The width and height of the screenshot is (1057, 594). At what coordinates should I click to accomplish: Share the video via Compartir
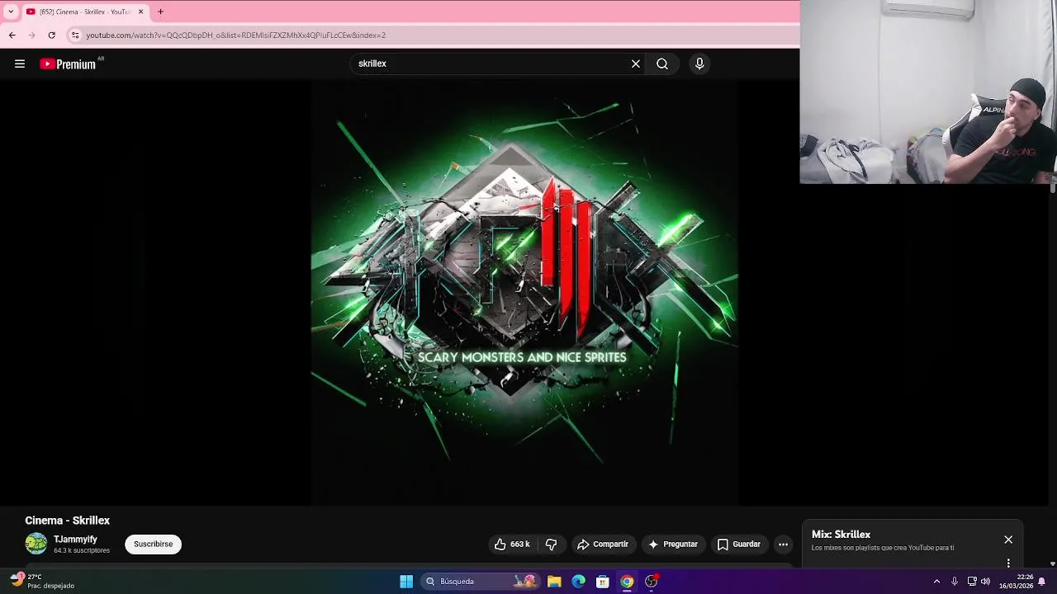pyautogui.click(x=603, y=544)
